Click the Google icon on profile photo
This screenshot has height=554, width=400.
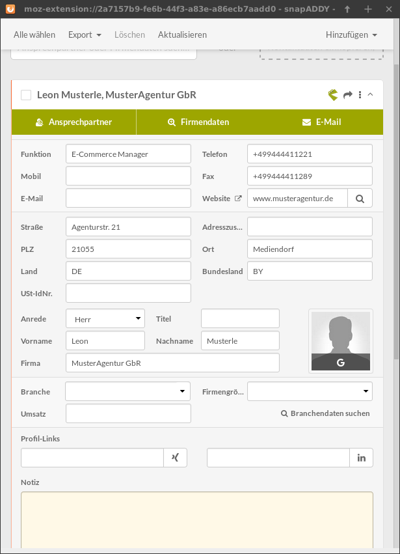pos(341,363)
